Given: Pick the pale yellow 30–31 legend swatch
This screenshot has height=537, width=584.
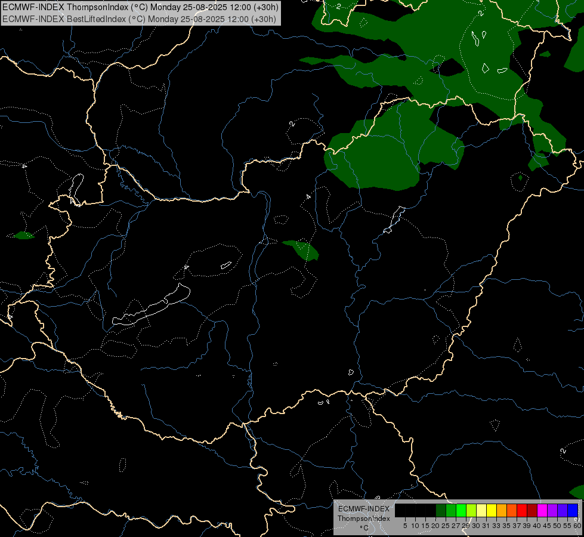Looking at the screenshot, I should coord(481,510).
